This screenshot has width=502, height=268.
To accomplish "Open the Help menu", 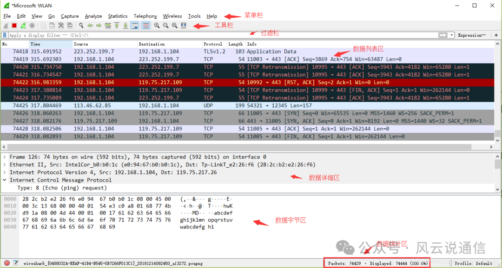I will 211,16.
